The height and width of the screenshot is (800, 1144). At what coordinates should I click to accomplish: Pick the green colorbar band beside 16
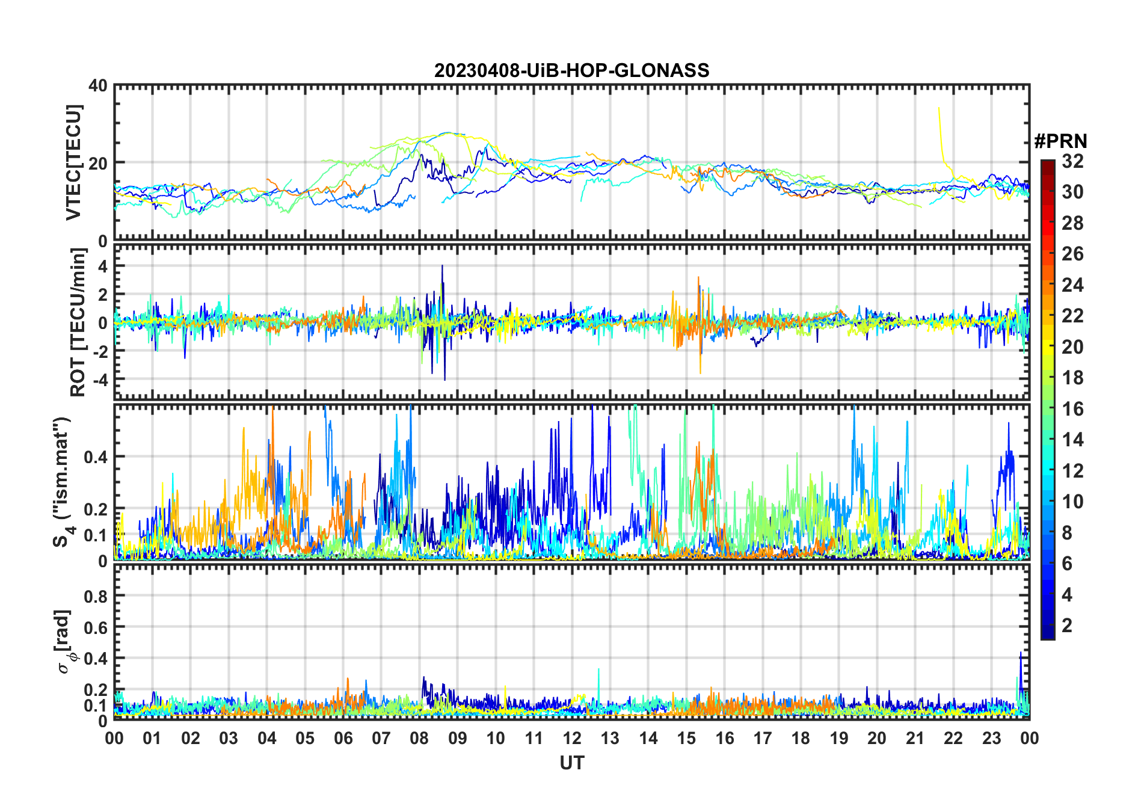click(x=1047, y=409)
